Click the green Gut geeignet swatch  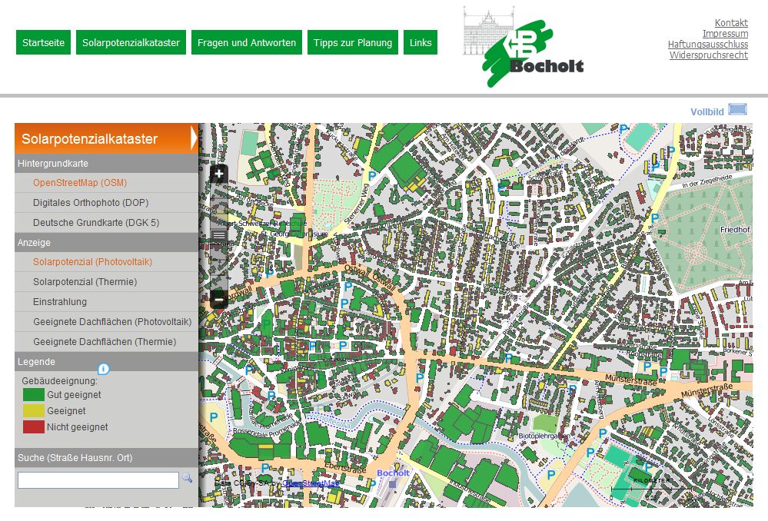33,395
